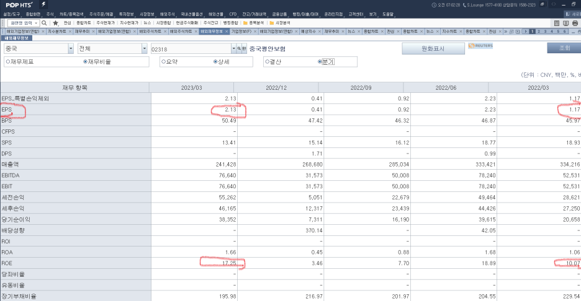Click the 02318 stock code input field
The height and width of the screenshot is (301, 581).
pyautogui.click(x=191, y=49)
